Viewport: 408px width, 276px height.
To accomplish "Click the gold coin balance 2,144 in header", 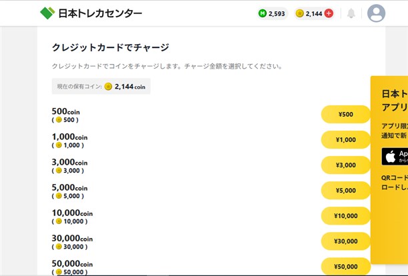I will [309, 13].
